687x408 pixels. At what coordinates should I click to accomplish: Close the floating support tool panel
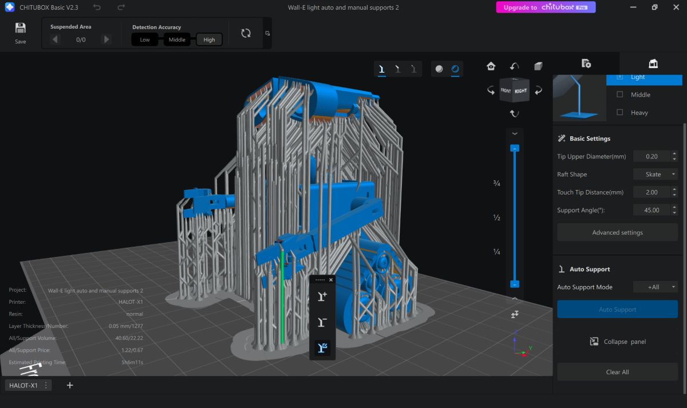click(331, 280)
